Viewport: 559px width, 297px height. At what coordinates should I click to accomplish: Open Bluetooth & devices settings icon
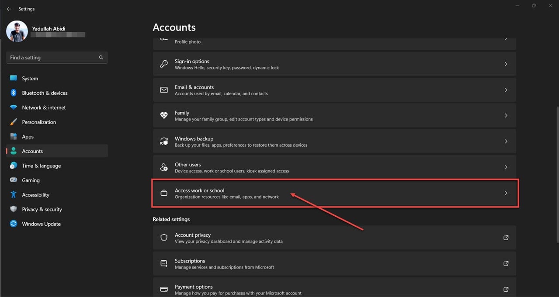click(x=14, y=93)
